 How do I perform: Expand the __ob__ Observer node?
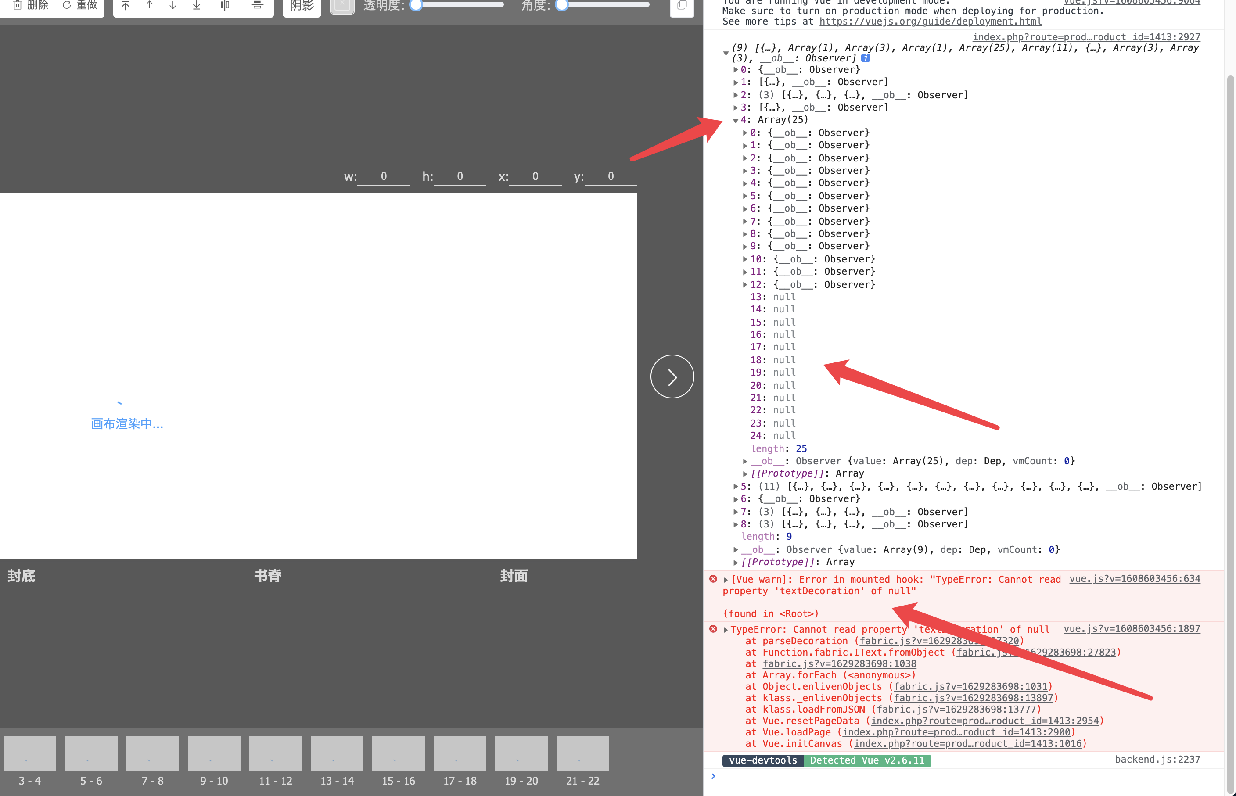tap(744, 461)
